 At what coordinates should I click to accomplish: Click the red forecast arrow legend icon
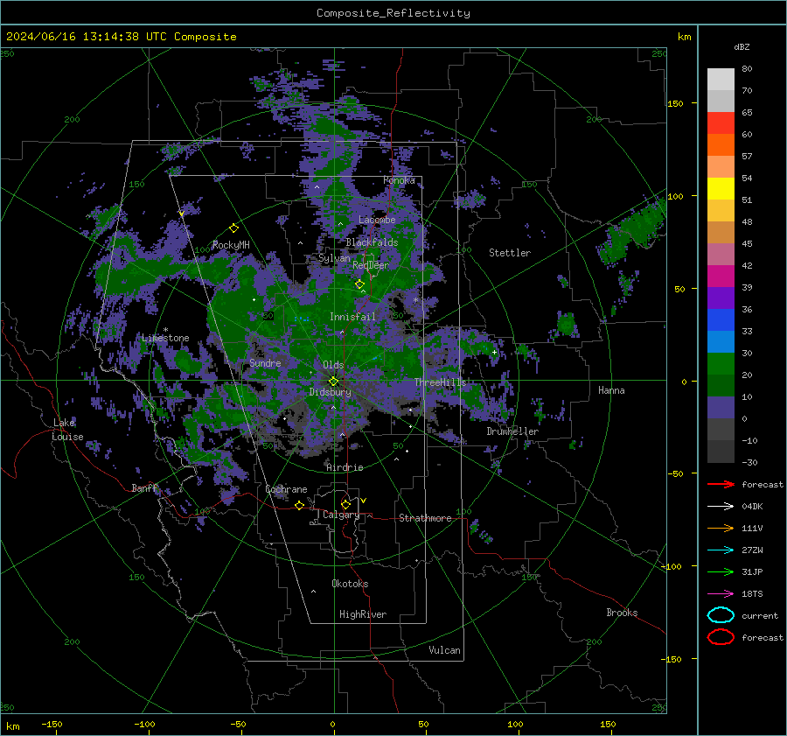coord(721,484)
